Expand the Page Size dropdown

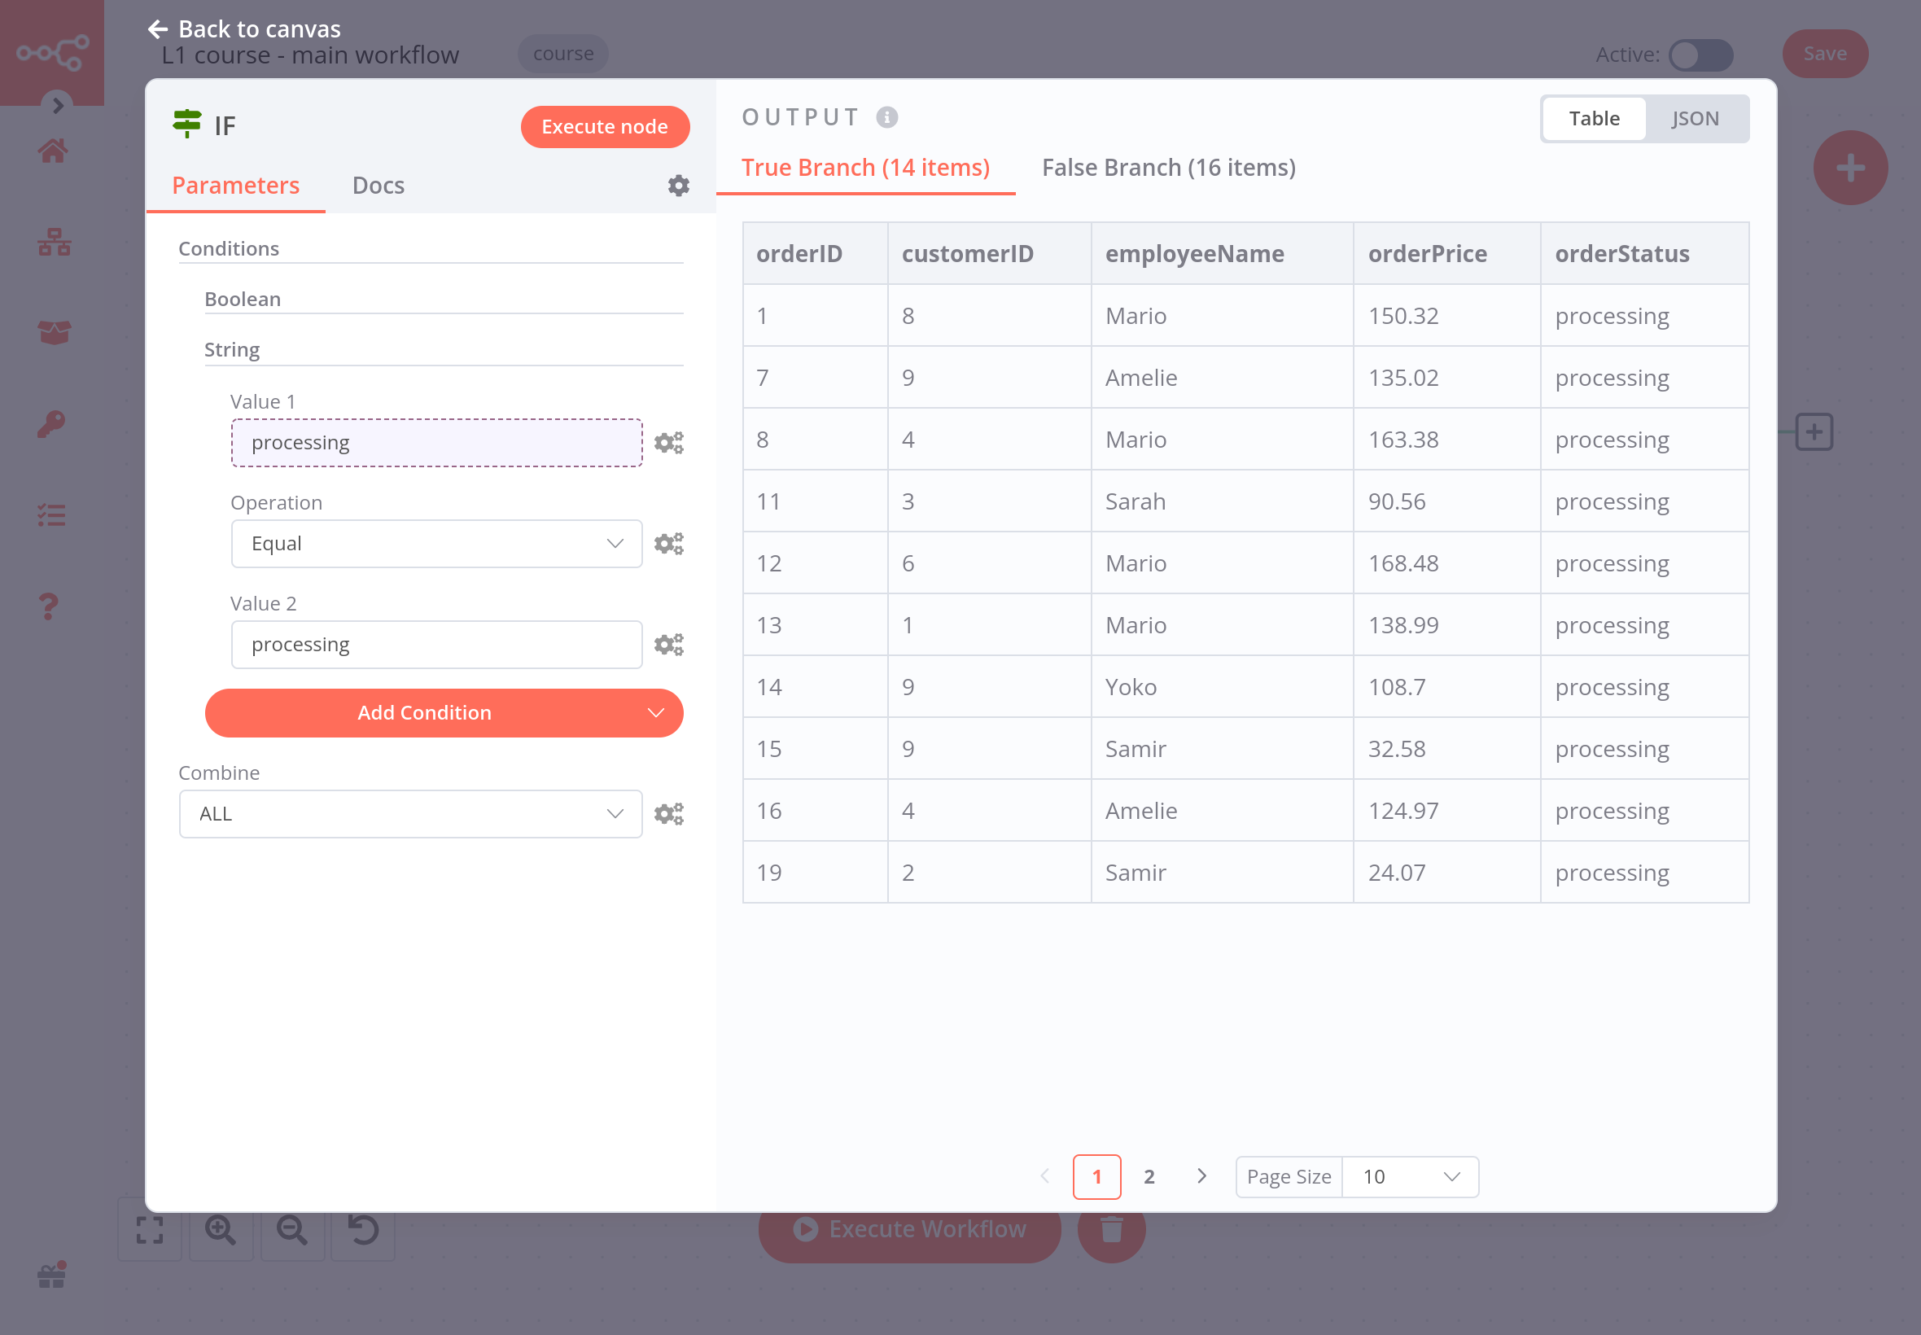(1409, 1177)
